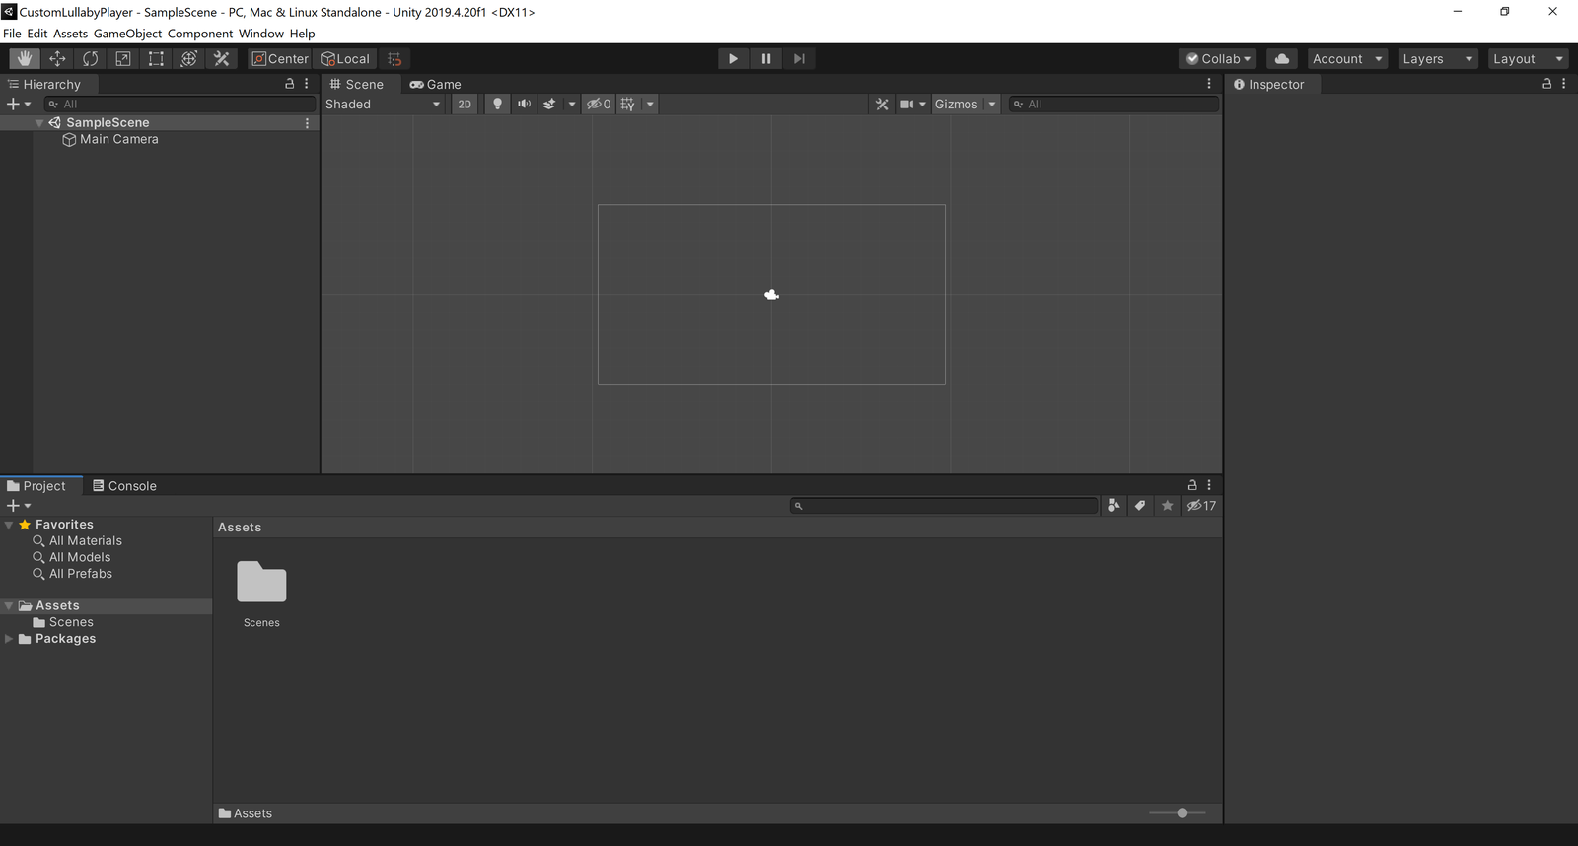Select the Hand tool
Viewport: 1578px width, 846px height.
click(x=25, y=59)
